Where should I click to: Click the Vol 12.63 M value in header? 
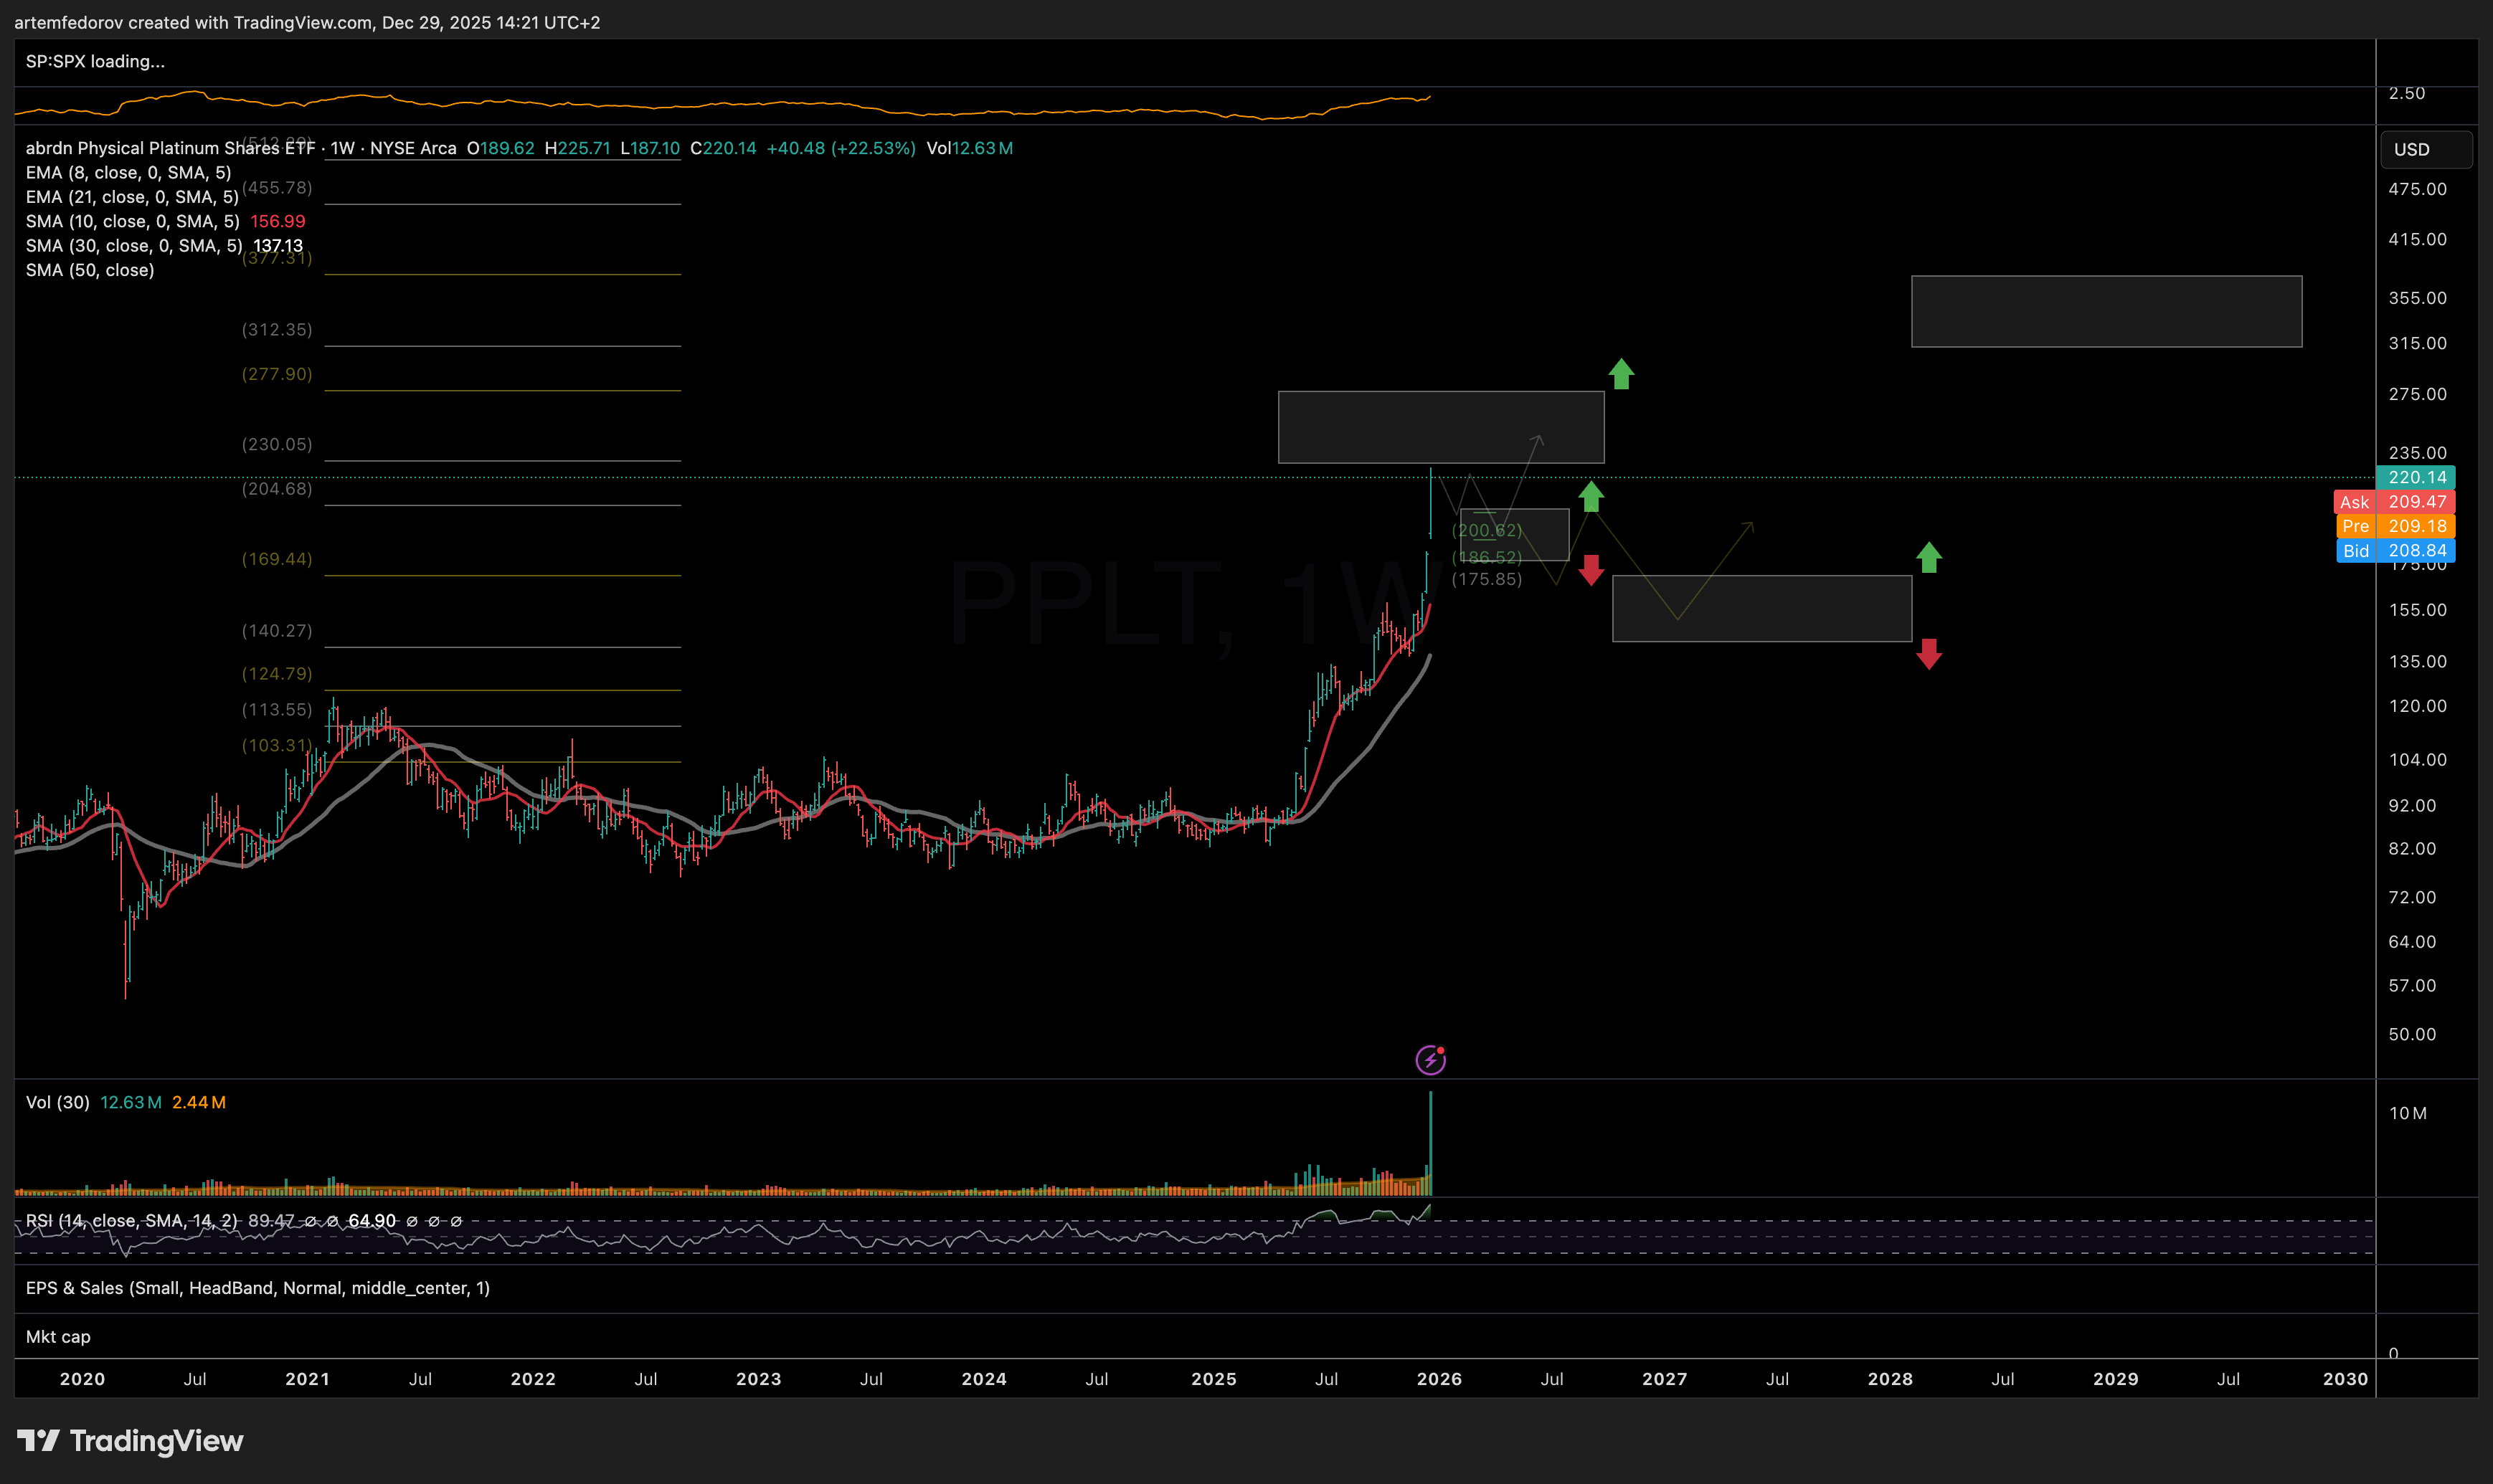(970, 148)
